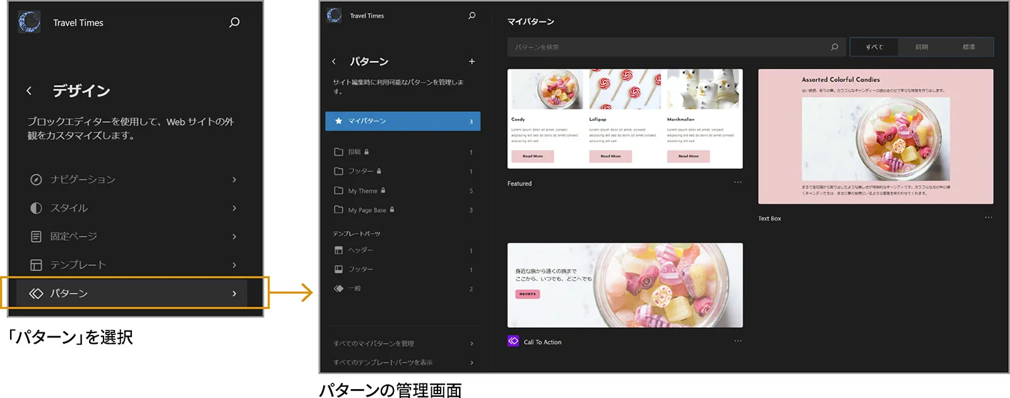This screenshot has height=398, width=1010.
Task: Select マイパターン category
Action: click(403, 121)
